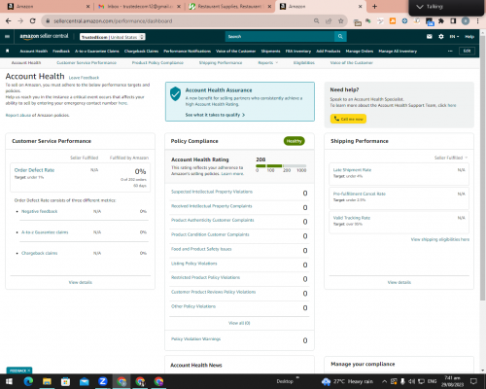Click the more options dots in nav bar
Viewport: 486px width, 389px height.
[450, 51]
